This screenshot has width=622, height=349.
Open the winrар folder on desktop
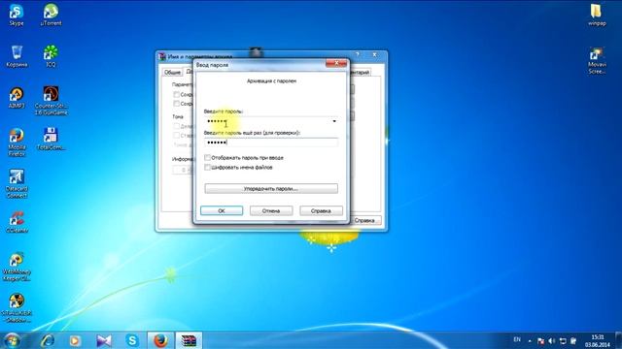point(597,15)
